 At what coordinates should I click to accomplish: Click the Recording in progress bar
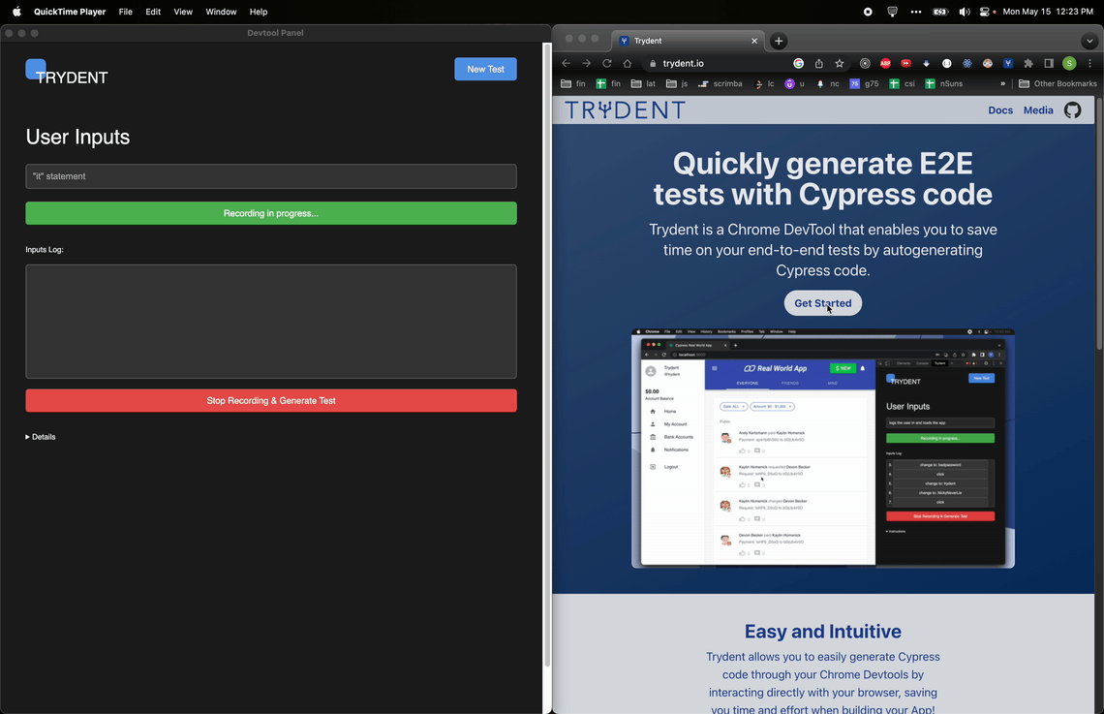271,213
